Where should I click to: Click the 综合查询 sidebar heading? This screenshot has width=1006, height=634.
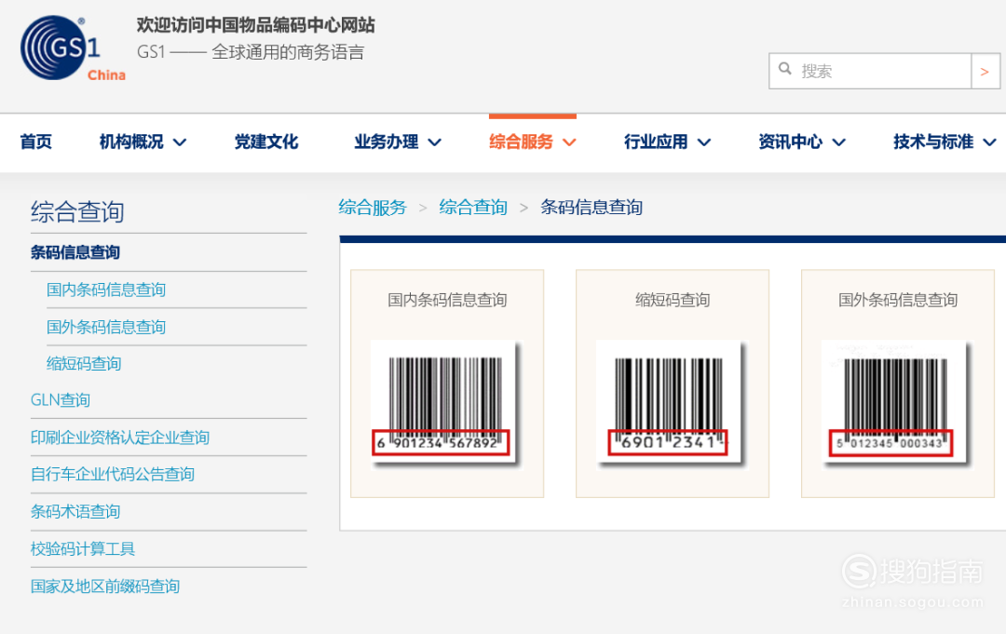tap(77, 211)
